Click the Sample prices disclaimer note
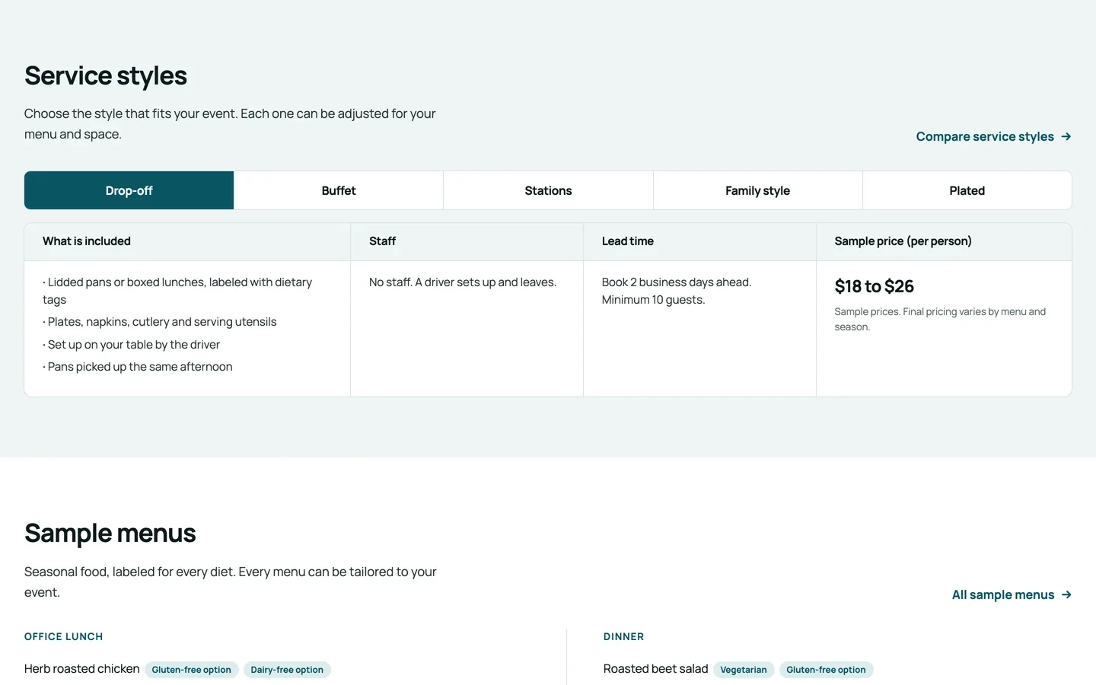This screenshot has height=685, width=1096. (940, 319)
